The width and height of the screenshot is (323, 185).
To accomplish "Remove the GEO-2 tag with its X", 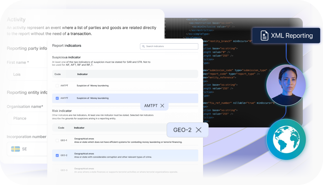I will pos(199,130).
